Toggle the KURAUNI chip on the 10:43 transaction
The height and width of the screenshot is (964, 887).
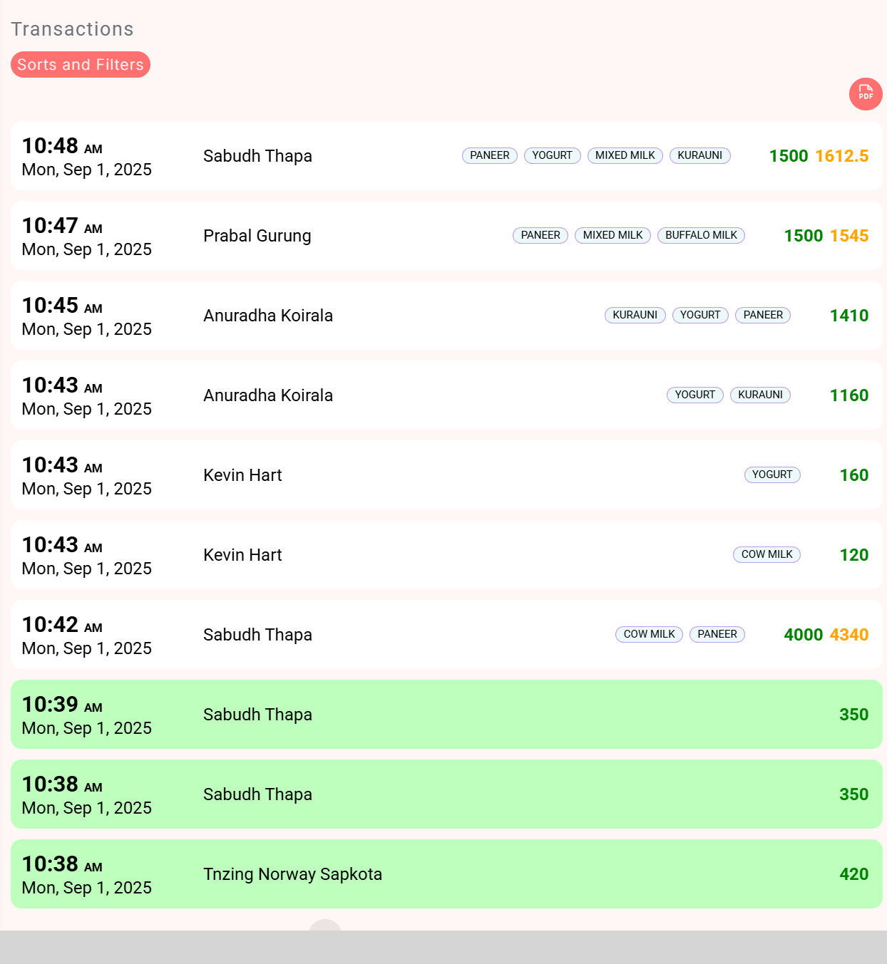click(x=759, y=395)
